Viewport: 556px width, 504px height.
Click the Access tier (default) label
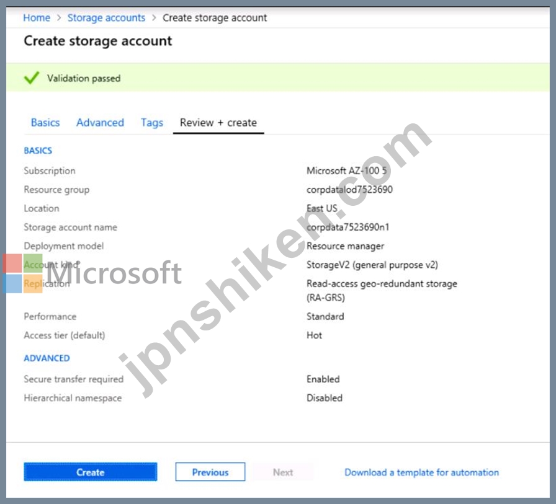pyautogui.click(x=65, y=335)
